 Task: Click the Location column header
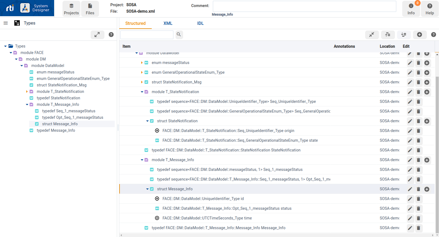pyautogui.click(x=387, y=46)
